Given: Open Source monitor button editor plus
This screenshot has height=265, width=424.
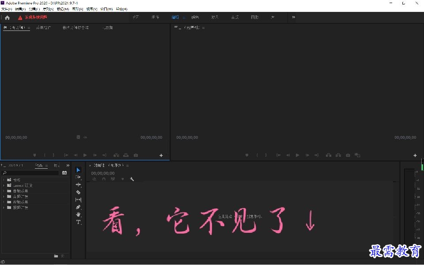Looking at the screenshot, I should pos(161,155).
